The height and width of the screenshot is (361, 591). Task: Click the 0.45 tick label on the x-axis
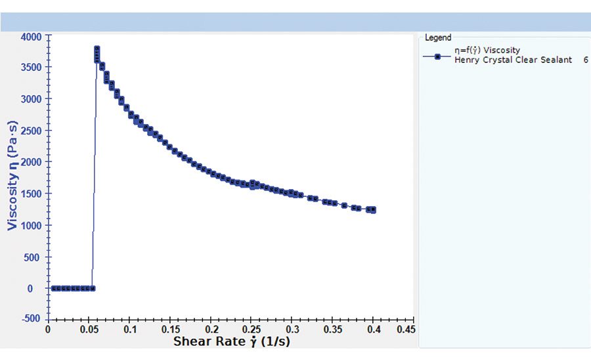click(405, 329)
